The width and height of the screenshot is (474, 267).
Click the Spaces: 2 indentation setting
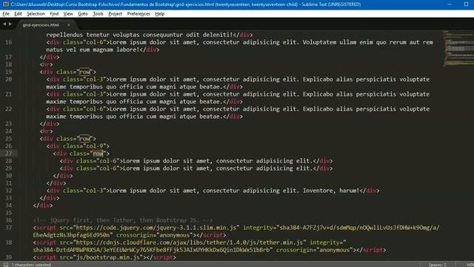coord(437,265)
